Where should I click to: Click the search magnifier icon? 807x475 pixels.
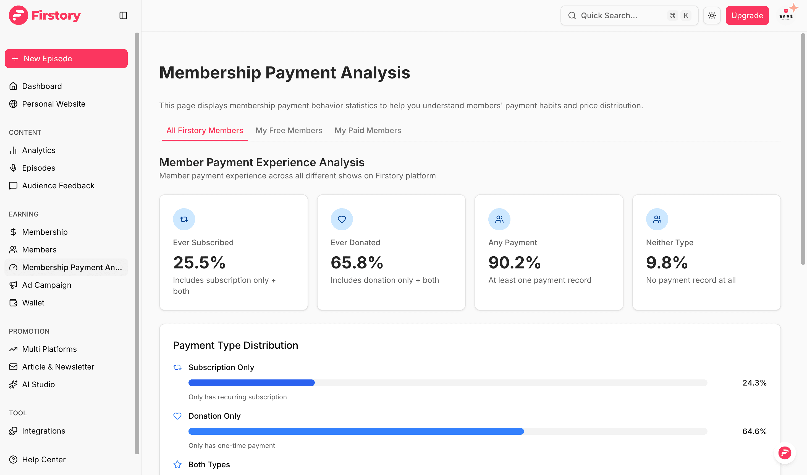[x=572, y=15]
